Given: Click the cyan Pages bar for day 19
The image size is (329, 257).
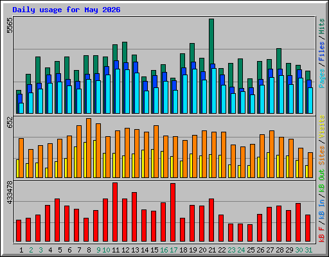Looking at the screenshot, I should tap(195, 91).
